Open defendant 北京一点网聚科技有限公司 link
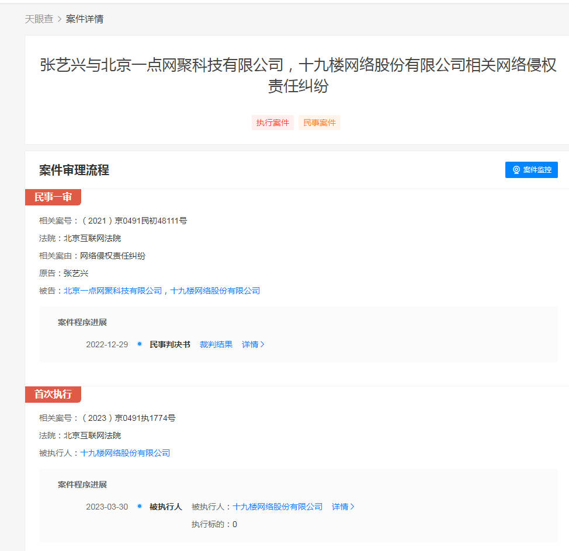569x551 pixels. coord(113,291)
